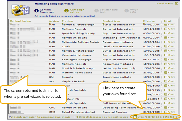Viewport: 182px width, 121px height.
Task: Select the Level Term Assurance cell
Action: tap(118, 46)
